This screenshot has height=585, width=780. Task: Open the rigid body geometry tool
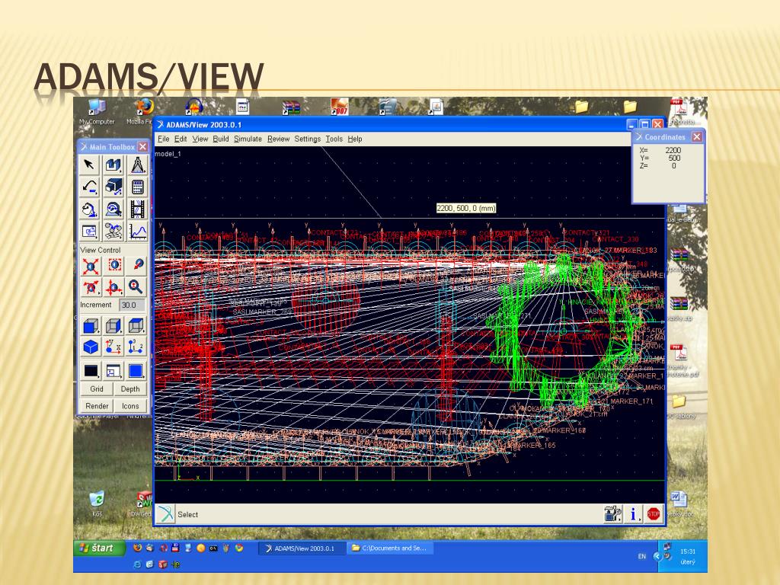click(113, 165)
